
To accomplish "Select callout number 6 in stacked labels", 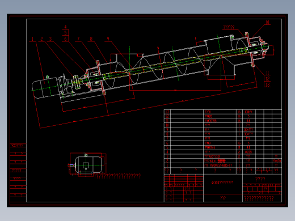I will tap(65, 39).
